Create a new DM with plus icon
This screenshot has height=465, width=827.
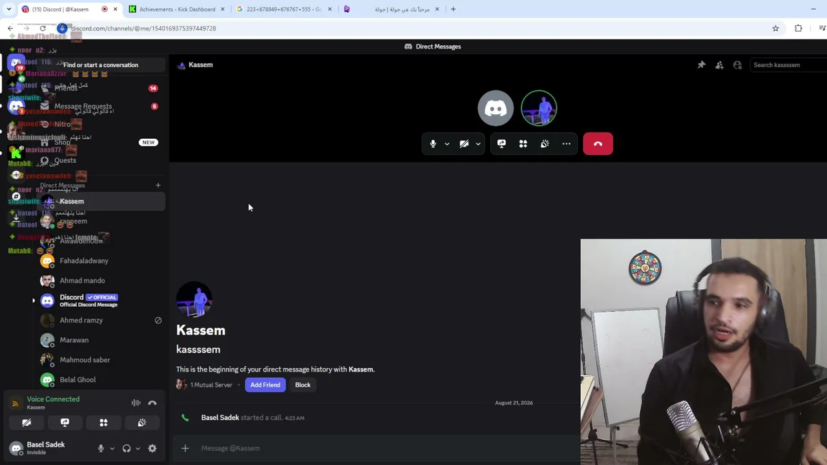158,185
